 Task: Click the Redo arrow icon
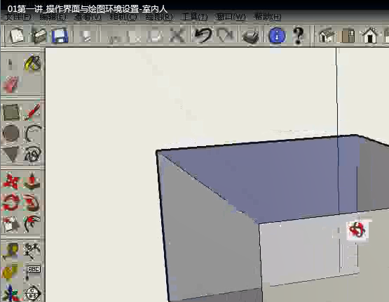point(226,35)
